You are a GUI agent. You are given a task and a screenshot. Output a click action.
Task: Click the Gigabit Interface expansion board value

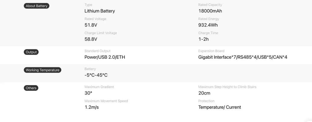[243, 57]
